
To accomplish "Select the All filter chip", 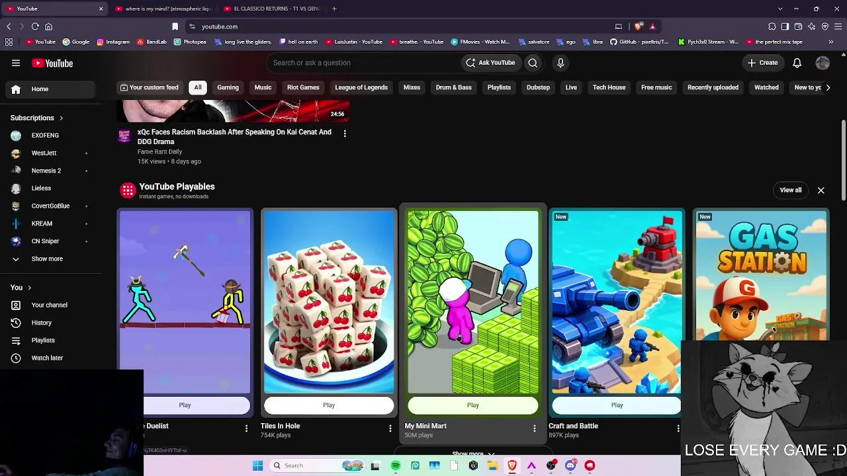I will tap(198, 87).
